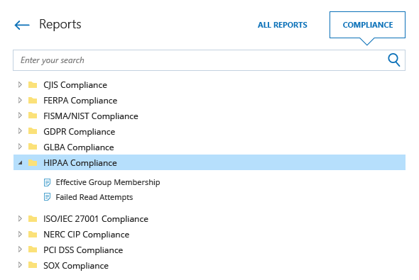This screenshot has height=280, width=419.
Task: Select the HIPAA Compliance tree item
Action: coord(209,162)
